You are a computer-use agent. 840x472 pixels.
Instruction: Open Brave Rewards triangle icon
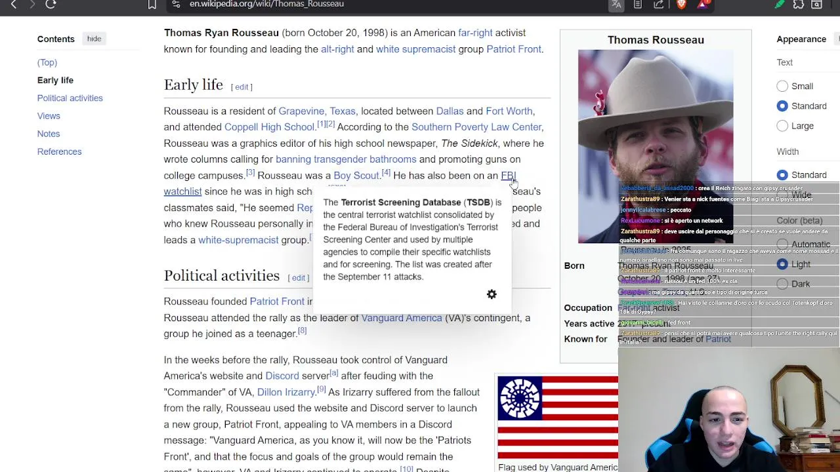[x=703, y=4]
